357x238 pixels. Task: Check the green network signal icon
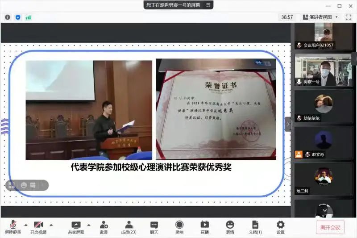tap(28, 17)
